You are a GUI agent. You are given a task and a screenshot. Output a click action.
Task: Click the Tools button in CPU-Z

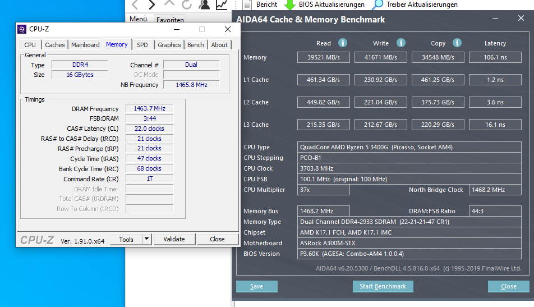coord(126,239)
